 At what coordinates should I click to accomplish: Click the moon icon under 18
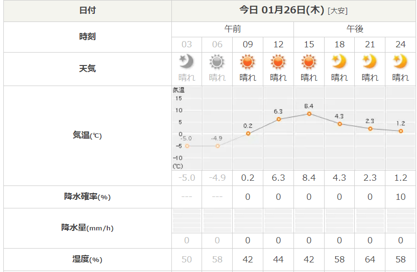(339, 62)
